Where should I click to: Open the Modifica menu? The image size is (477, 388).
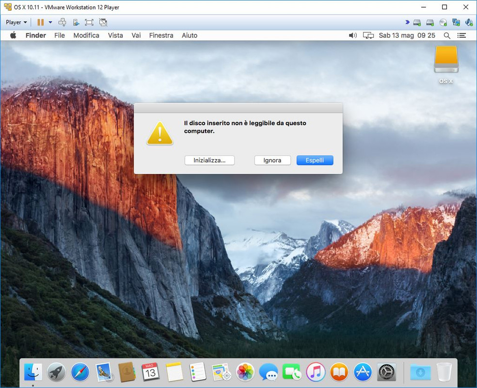tap(86, 35)
